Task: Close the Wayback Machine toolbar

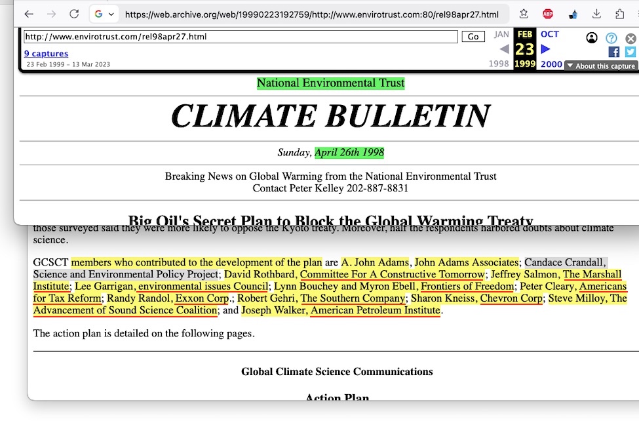Action: click(630, 38)
